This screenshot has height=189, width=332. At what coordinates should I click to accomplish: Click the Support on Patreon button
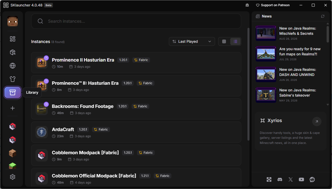[x=273, y=5]
